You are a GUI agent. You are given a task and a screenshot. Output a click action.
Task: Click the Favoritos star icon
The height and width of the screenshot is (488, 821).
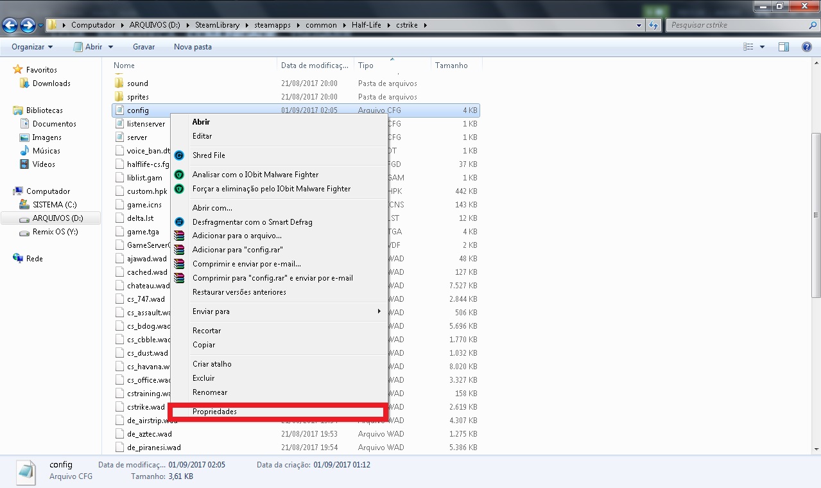click(x=18, y=70)
